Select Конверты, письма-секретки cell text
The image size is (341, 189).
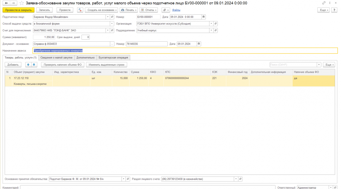point(30,84)
